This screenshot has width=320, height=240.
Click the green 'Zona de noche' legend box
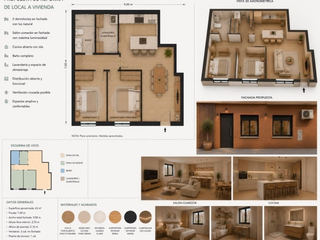coord(62,163)
